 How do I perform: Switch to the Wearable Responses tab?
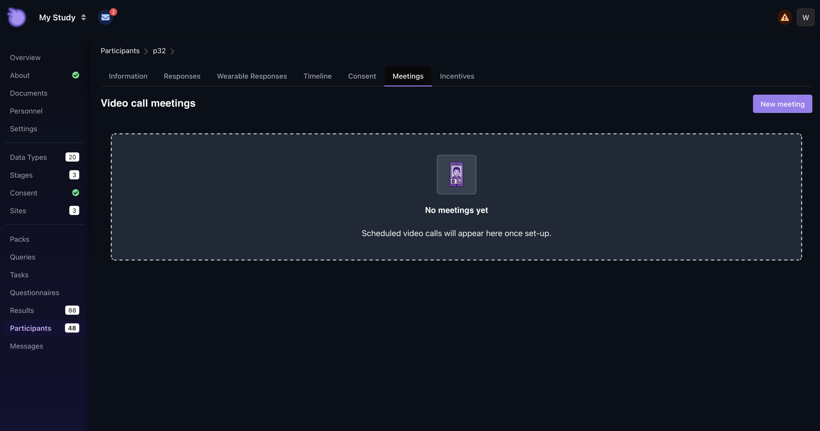(x=252, y=76)
